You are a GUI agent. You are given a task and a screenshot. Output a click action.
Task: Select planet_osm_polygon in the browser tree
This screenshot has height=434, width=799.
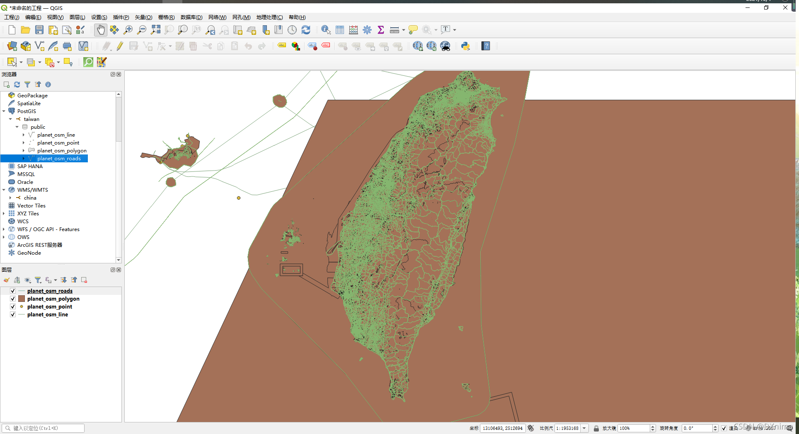pyautogui.click(x=62, y=151)
